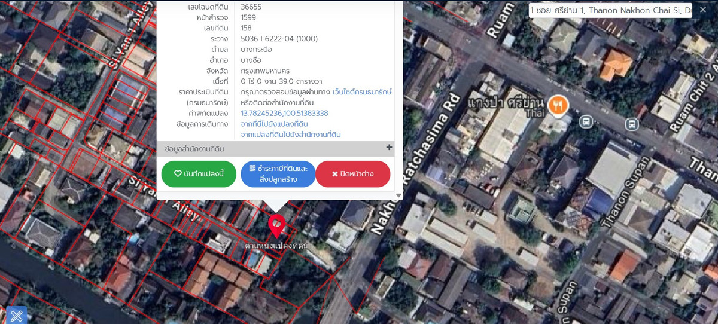
Task: Select the left bus stop icon
Action: (x=587, y=122)
